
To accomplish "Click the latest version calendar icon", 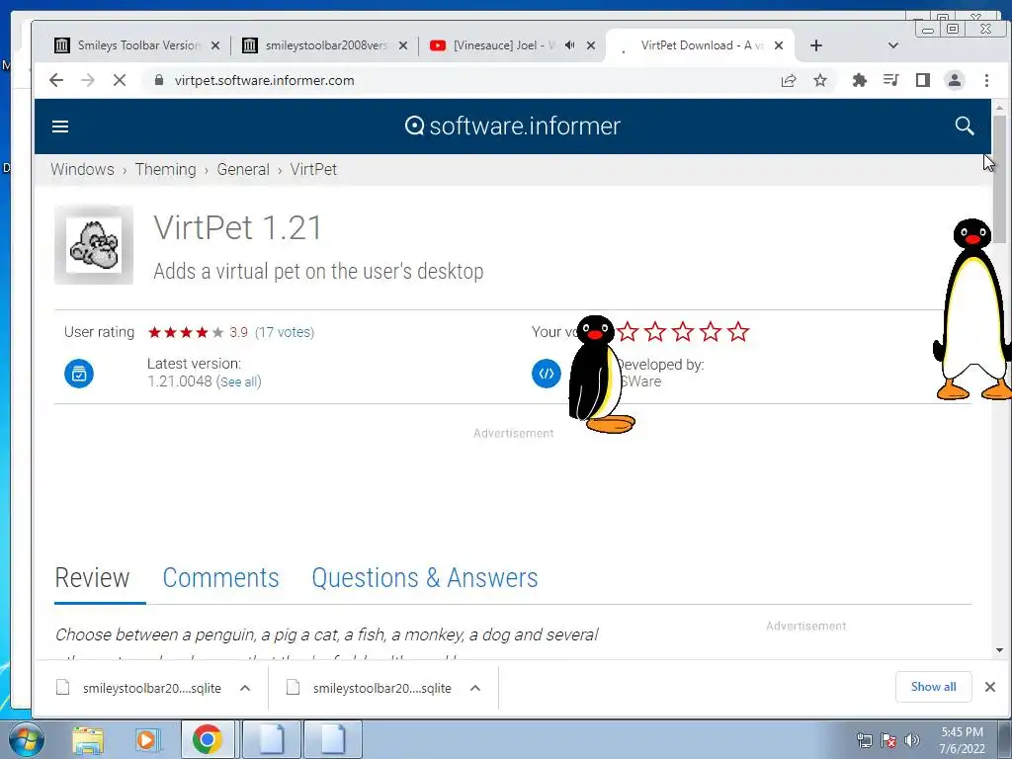I will click(x=79, y=373).
